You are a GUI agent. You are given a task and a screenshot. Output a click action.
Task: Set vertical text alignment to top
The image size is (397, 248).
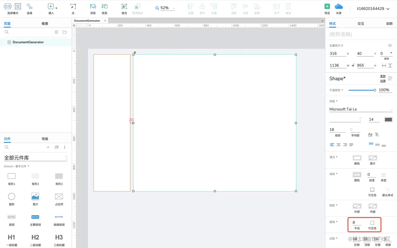click(x=371, y=144)
